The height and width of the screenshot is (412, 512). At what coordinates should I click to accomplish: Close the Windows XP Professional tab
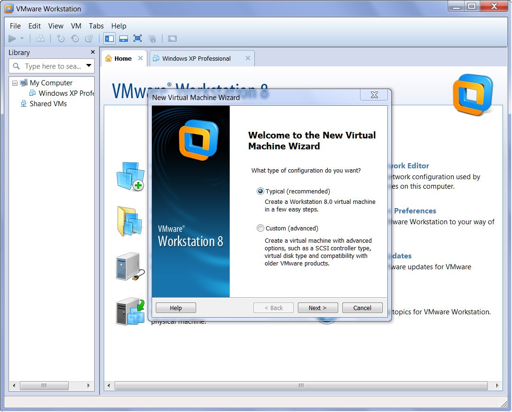tap(248, 58)
